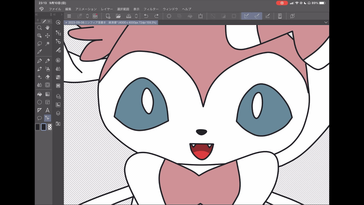Select the Decoration sparkle tool

(x=39, y=77)
